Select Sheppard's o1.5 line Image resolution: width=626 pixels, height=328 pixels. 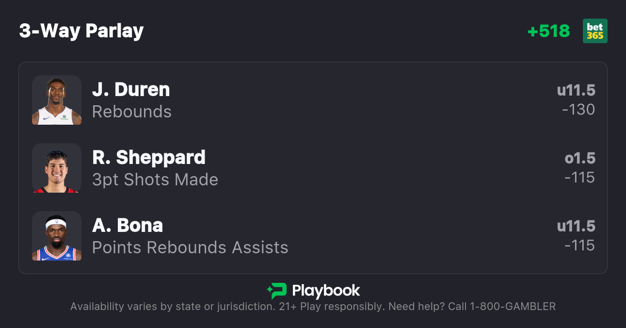coord(580,158)
